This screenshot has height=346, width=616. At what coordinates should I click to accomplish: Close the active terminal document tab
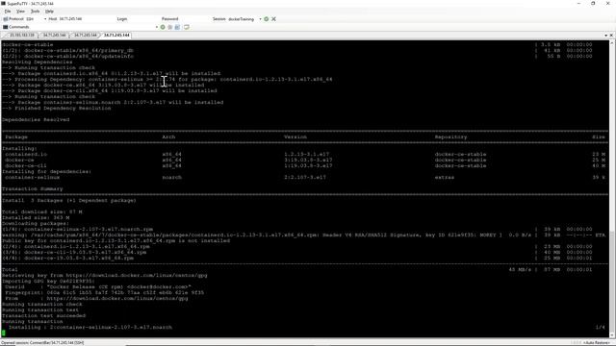click(x=611, y=36)
